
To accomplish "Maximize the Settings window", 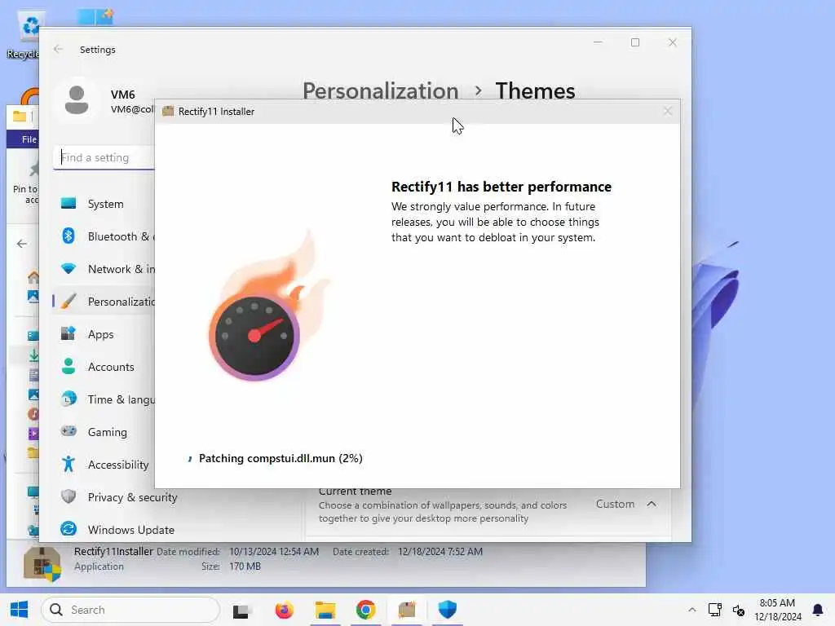I will pyautogui.click(x=634, y=42).
